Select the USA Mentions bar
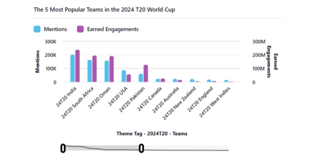This screenshot has width=314, height=157. (x=124, y=76)
